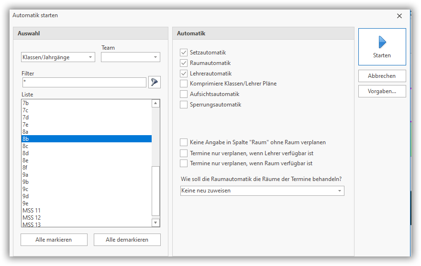Image resolution: width=421 pixels, height=266 pixels.
Task: Open the Vorgaben... settings button
Action: click(x=382, y=91)
